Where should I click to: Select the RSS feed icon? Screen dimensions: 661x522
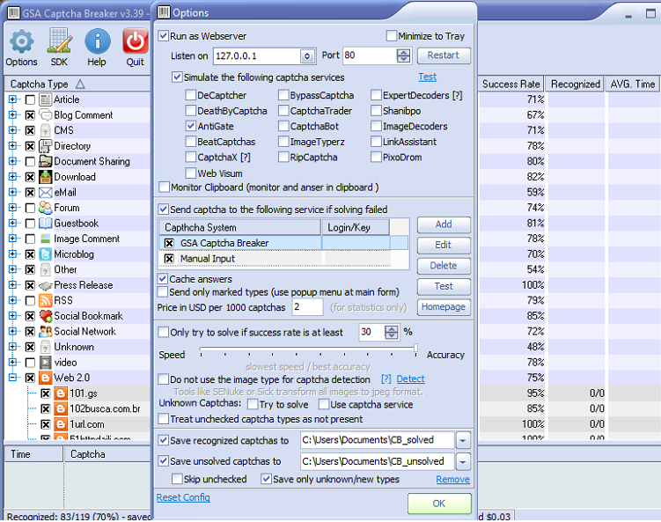(45, 300)
